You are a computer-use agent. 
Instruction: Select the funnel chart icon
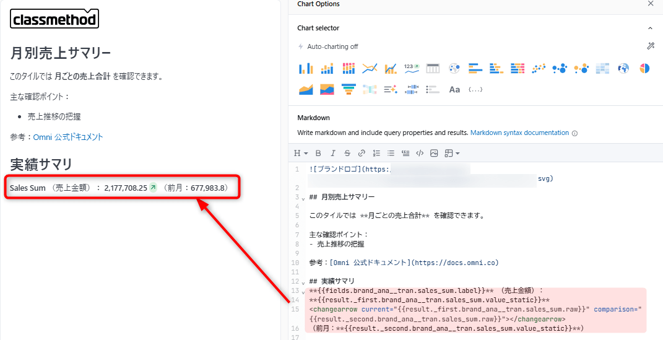(x=349, y=89)
